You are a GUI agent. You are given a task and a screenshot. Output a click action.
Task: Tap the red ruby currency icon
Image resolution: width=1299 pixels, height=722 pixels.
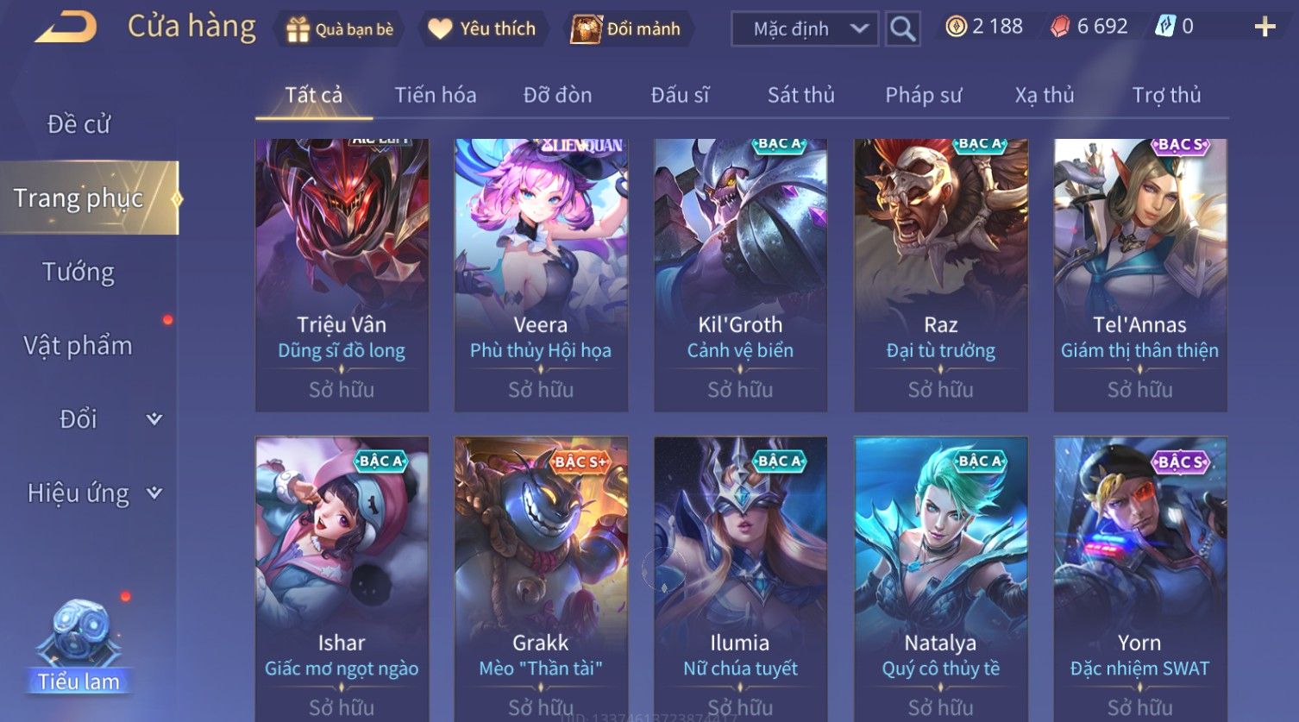[1060, 27]
